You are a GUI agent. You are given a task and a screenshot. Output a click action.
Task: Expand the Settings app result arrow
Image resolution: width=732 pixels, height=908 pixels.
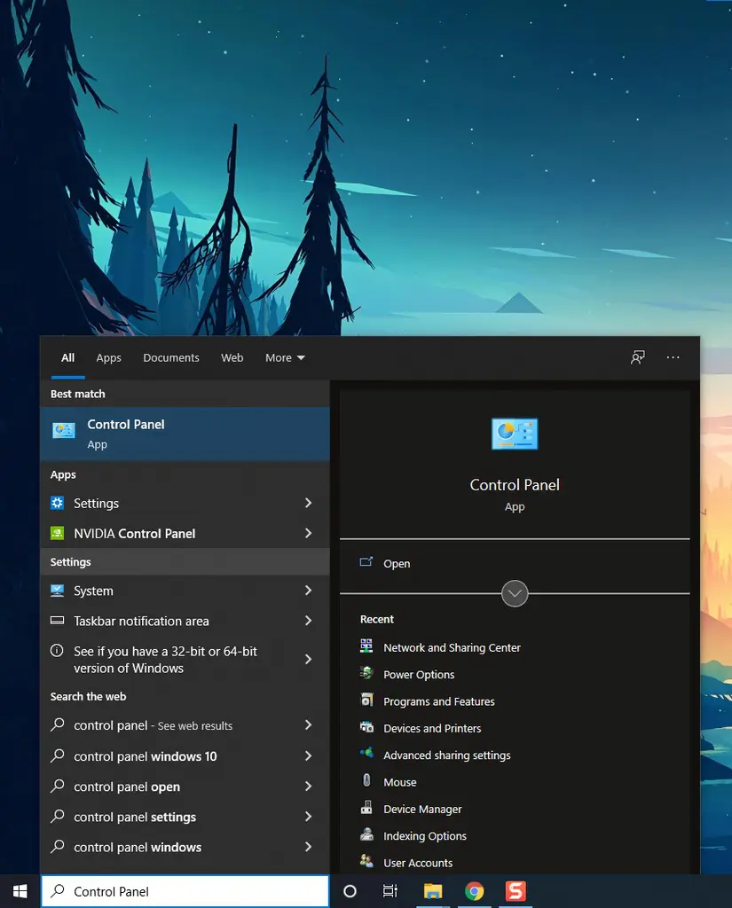tap(309, 504)
